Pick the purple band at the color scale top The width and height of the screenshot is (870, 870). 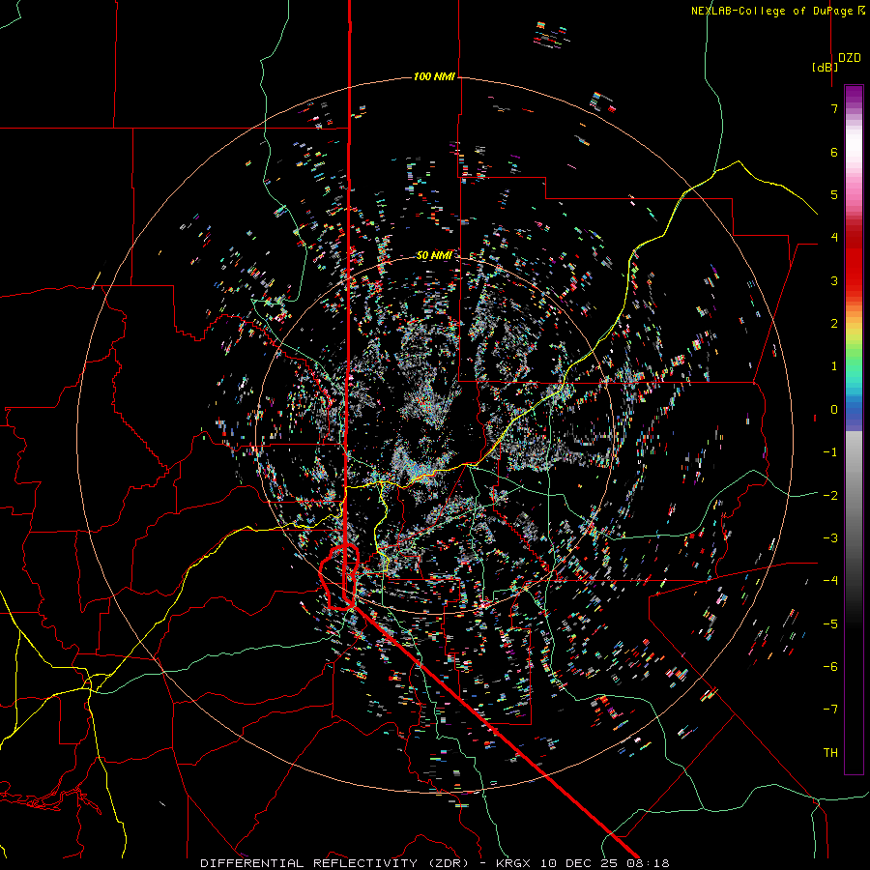point(854,93)
